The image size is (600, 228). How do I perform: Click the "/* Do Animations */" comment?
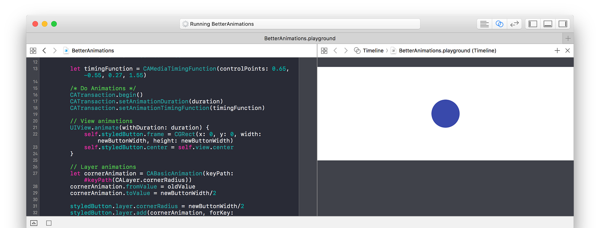[103, 88]
